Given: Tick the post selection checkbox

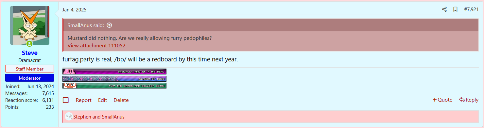Looking at the screenshot, I should coord(66,100).
